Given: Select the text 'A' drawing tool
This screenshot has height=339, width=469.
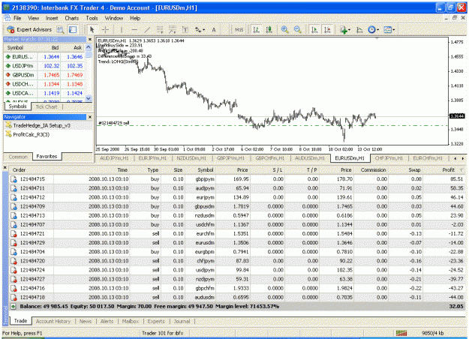Looking at the screenshot, I should [214, 29].
